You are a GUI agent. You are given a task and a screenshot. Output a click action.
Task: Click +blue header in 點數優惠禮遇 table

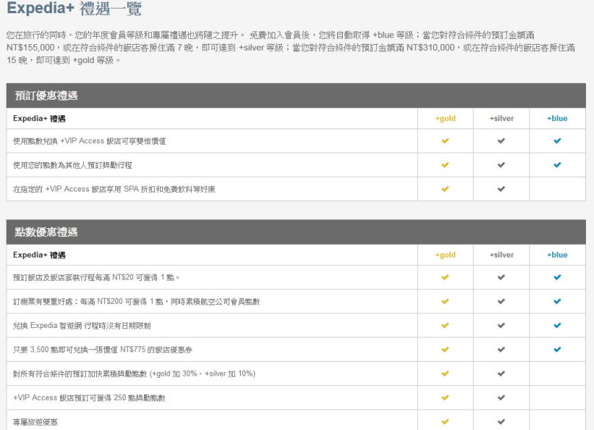pyautogui.click(x=557, y=255)
